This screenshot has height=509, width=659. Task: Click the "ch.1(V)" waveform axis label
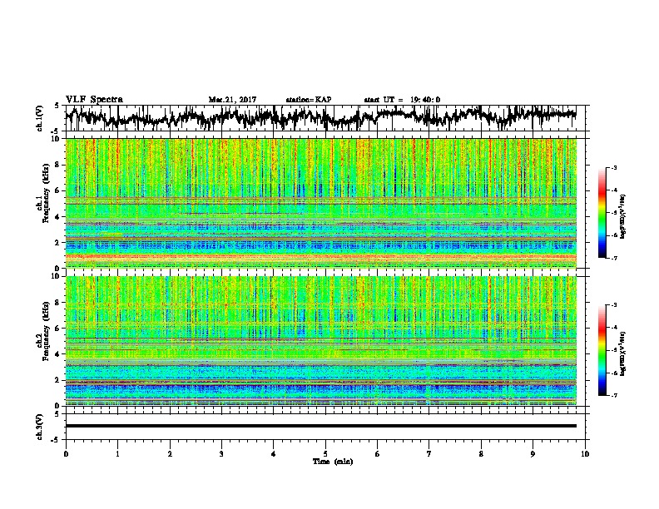click(40, 118)
